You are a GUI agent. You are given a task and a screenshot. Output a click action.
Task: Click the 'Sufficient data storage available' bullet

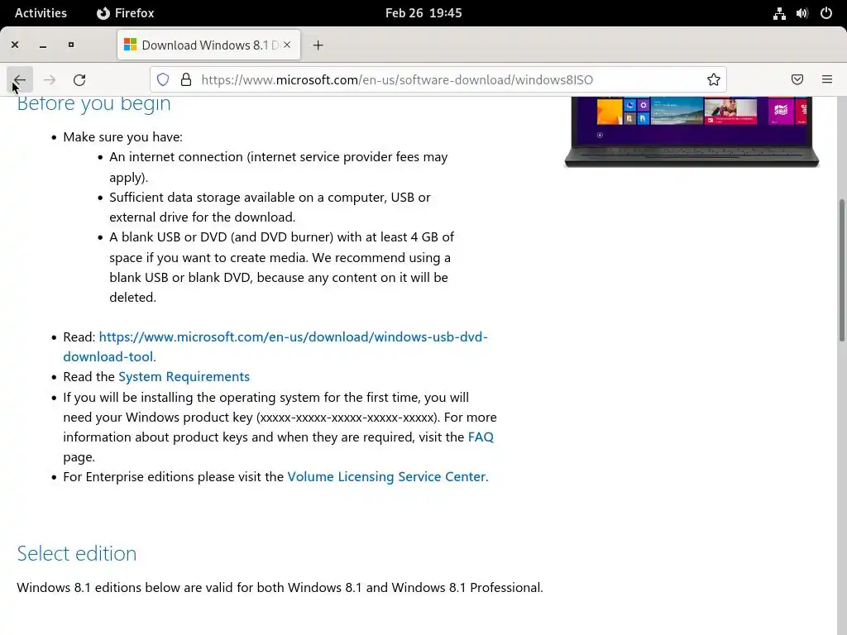click(x=270, y=208)
